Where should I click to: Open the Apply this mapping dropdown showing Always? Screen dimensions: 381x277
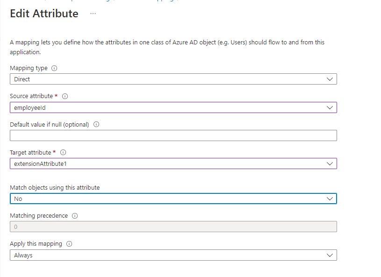(173, 256)
